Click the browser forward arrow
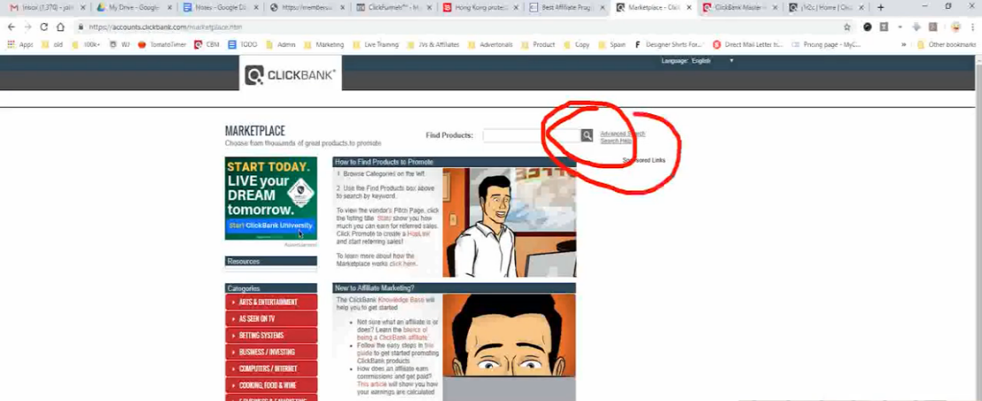Viewport: 982px width, 401px height. tap(27, 27)
